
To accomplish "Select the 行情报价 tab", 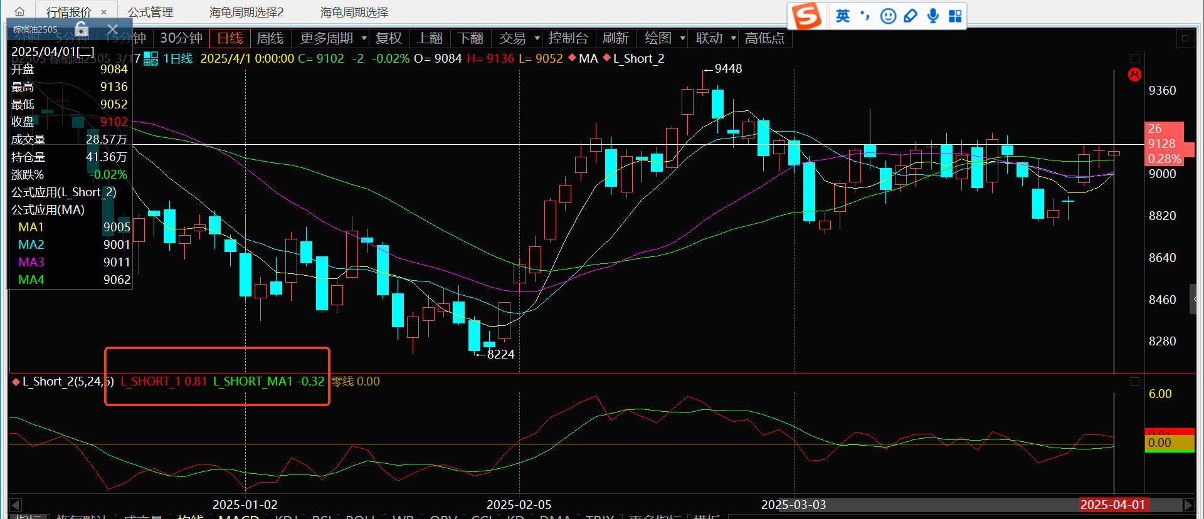I will pyautogui.click(x=69, y=13).
